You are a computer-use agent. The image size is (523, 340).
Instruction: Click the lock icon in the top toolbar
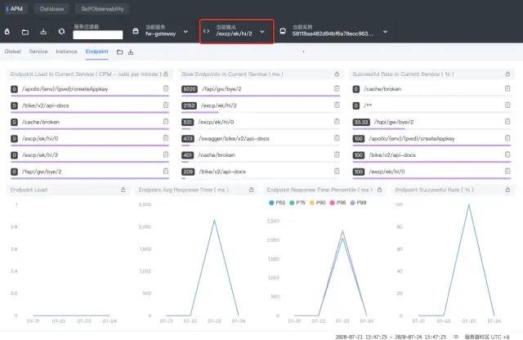pos(7,32)
